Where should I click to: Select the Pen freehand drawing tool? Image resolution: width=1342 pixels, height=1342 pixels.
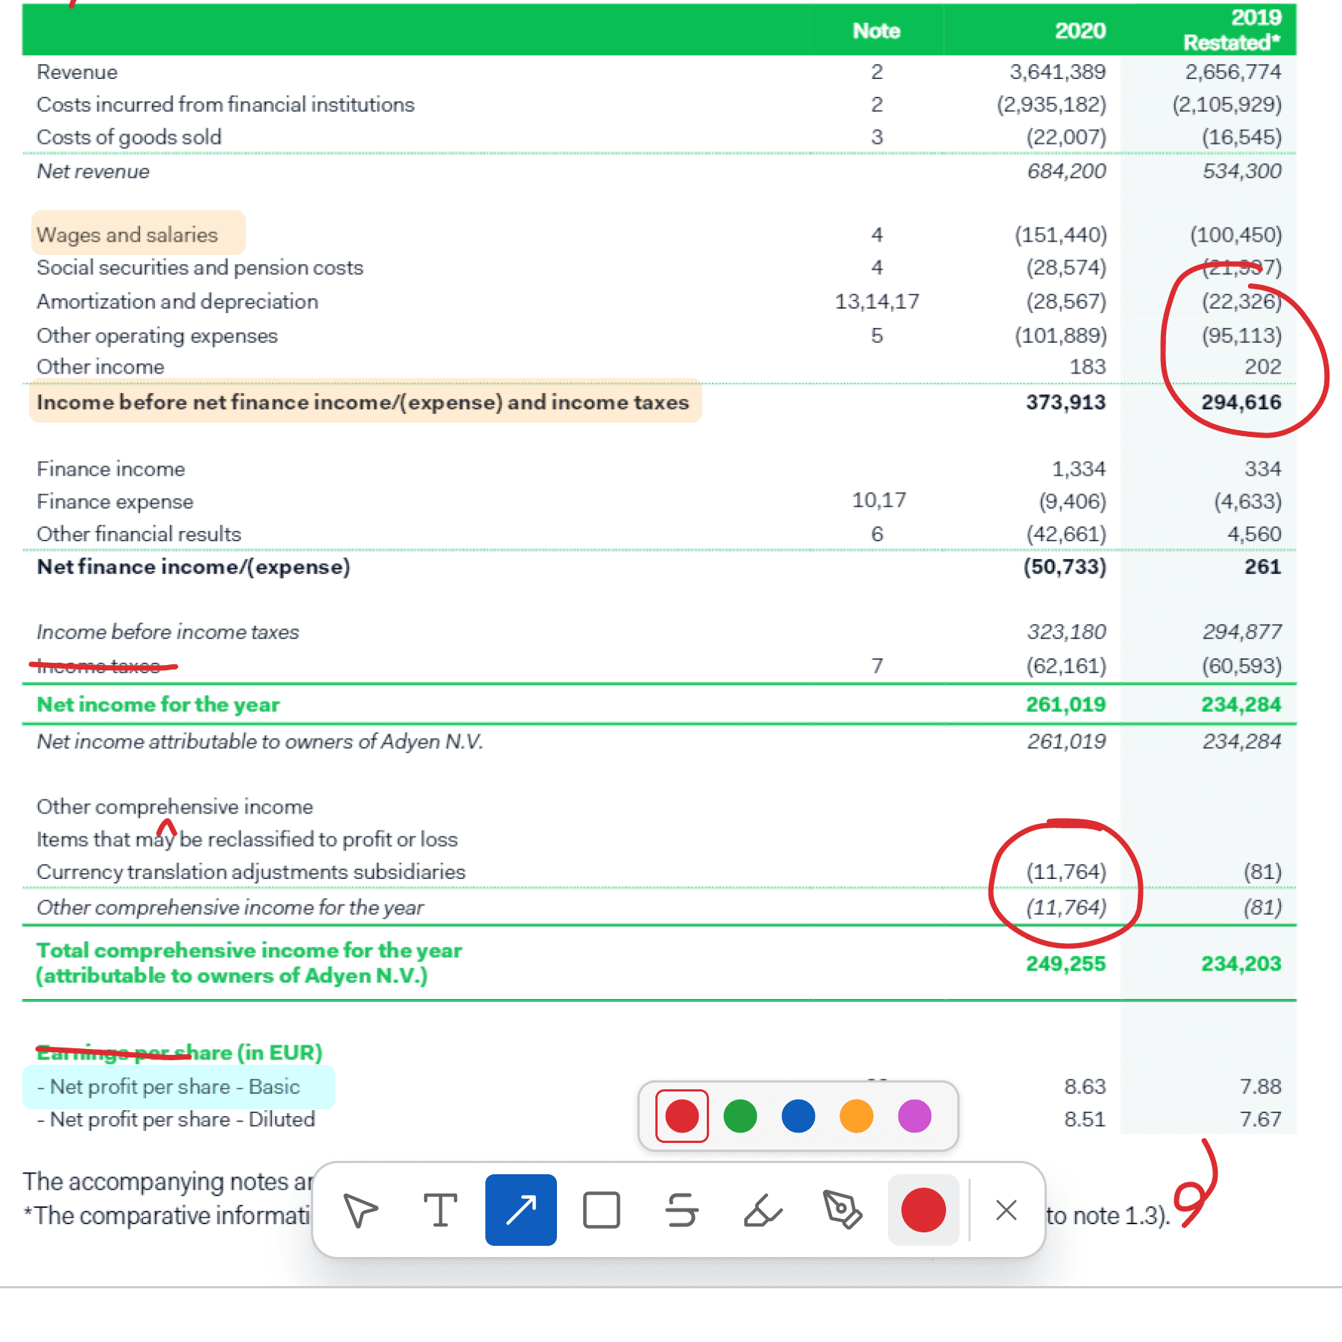[842, 1209]
